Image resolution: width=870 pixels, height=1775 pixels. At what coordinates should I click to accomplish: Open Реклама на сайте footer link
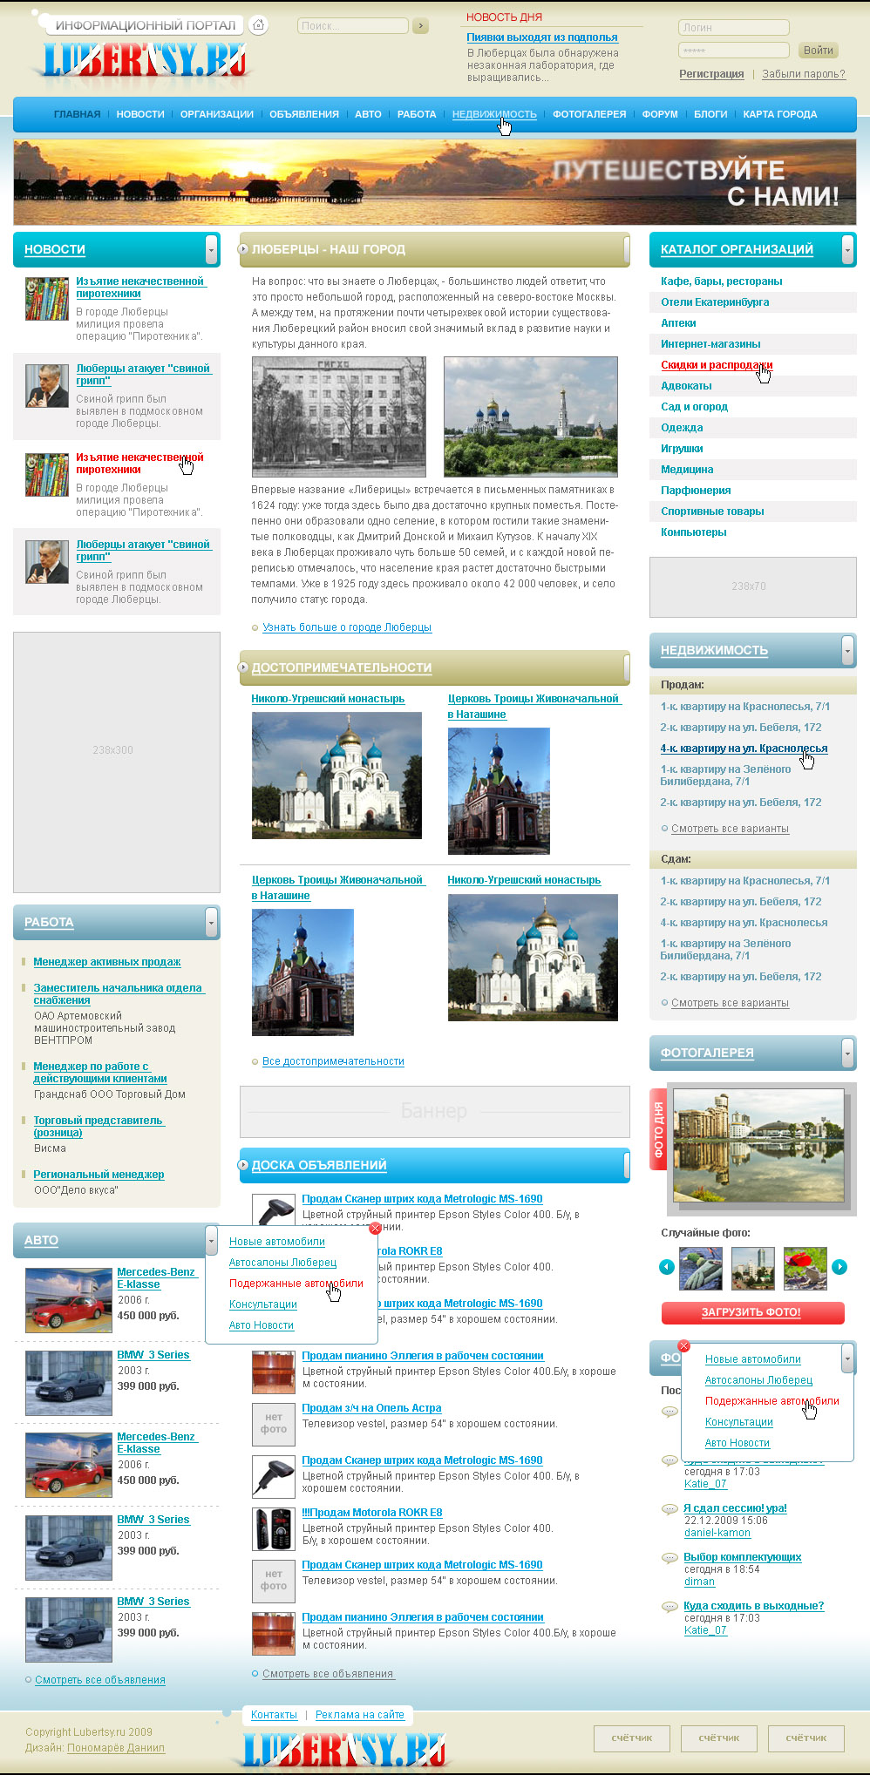[x=360, y=1715]
